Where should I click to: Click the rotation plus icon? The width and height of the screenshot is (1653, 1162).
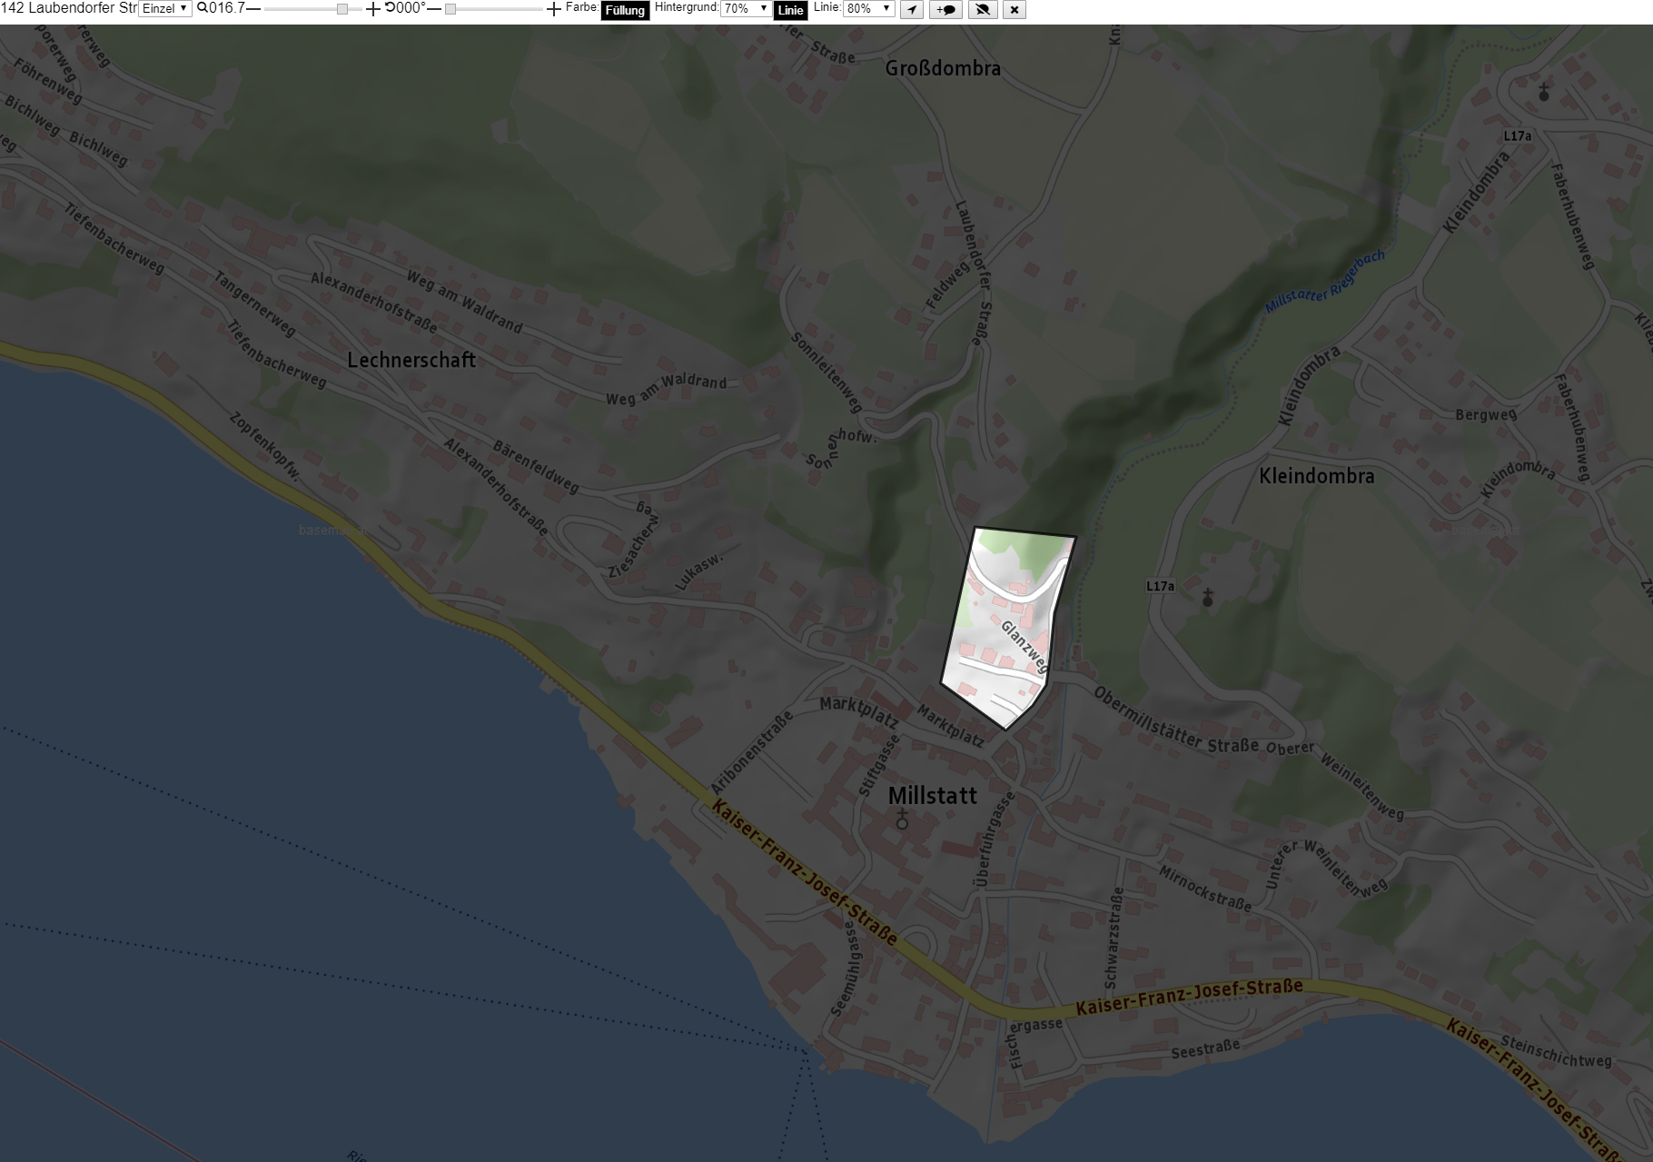pyautogui.click(x=554, y=9)
